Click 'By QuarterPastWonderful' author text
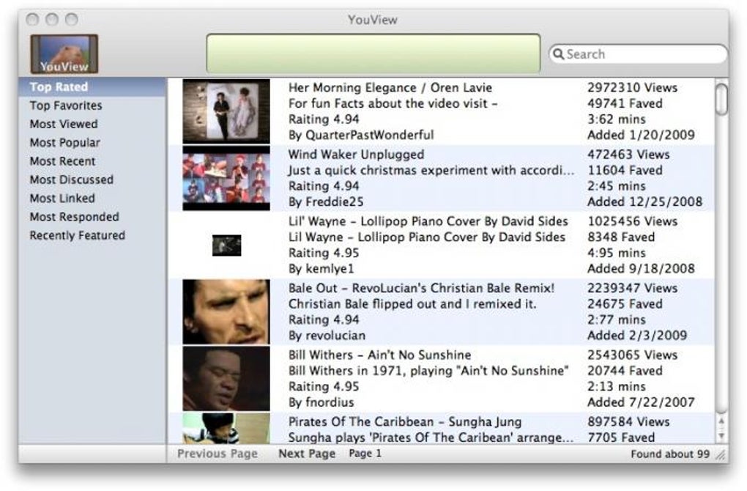The image size is (747, 491). (x=361, y=135)
